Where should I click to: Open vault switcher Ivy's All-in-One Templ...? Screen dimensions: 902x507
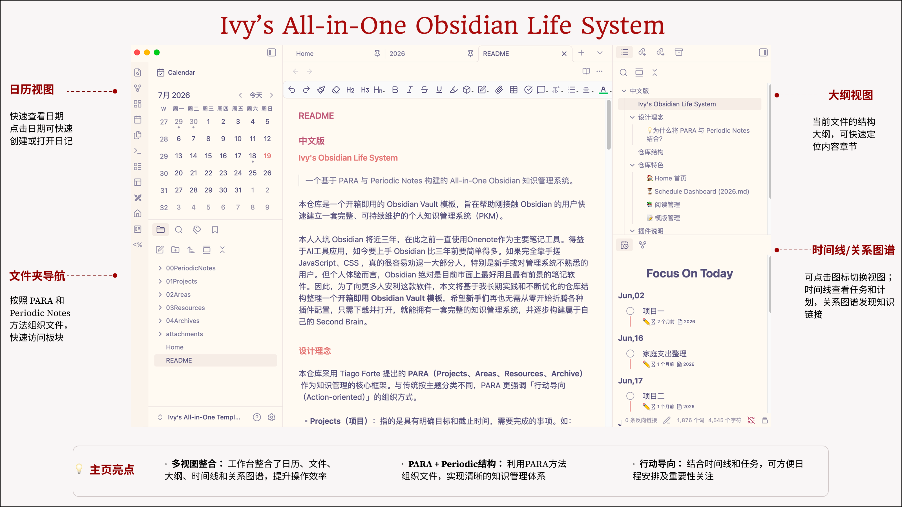[x=199, y=417]
